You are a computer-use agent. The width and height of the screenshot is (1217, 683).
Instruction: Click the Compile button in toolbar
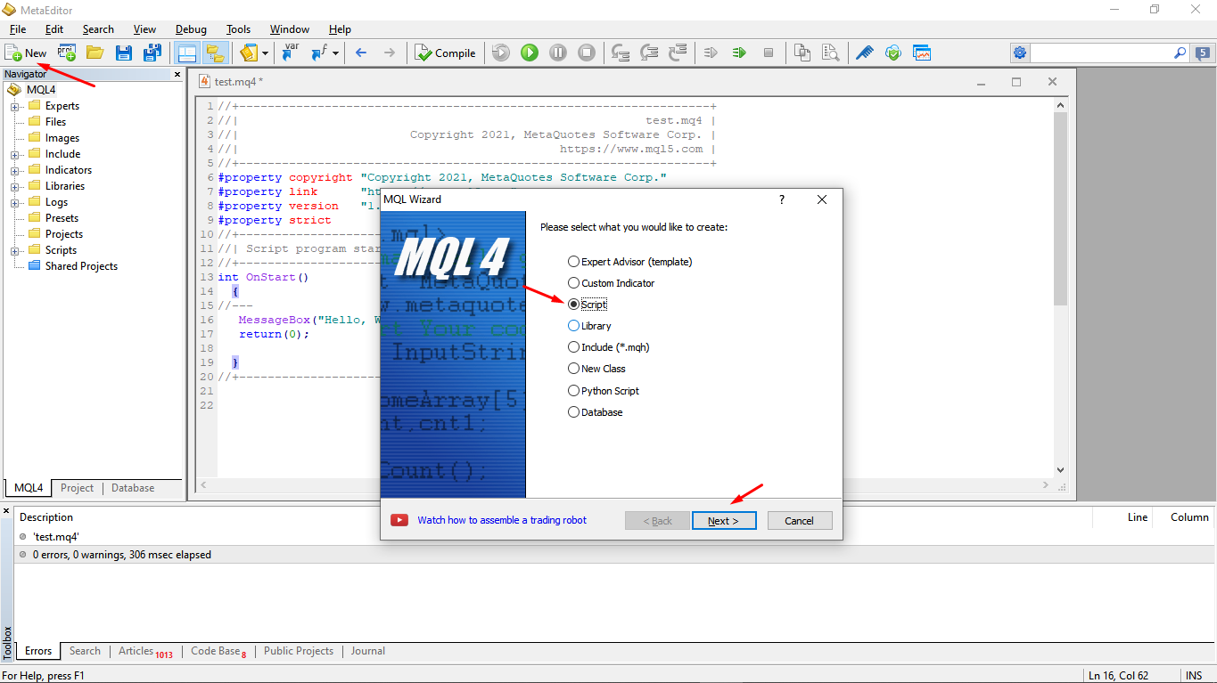446,53
